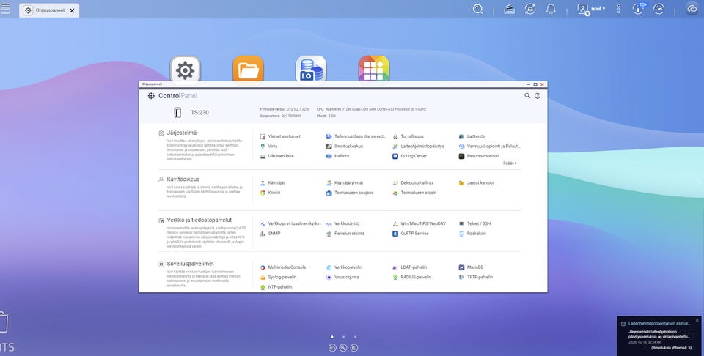Open the QTS main menu
This screenshot has width=704, height=356.
[5, 9]
